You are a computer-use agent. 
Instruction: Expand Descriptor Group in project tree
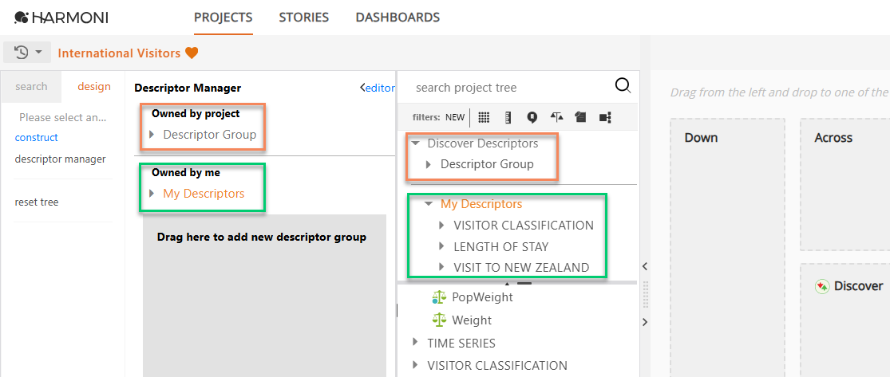coord(429,164)
